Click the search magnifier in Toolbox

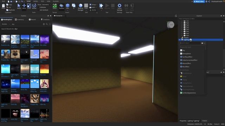point(47,24)
